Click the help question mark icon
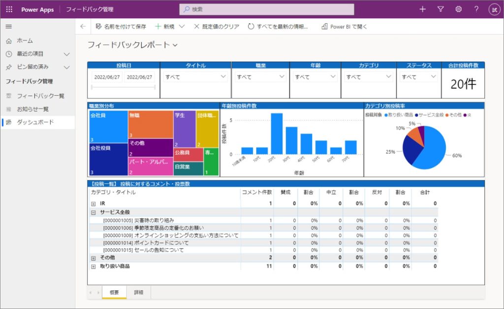Screen dimensions: 504x309 476,9
